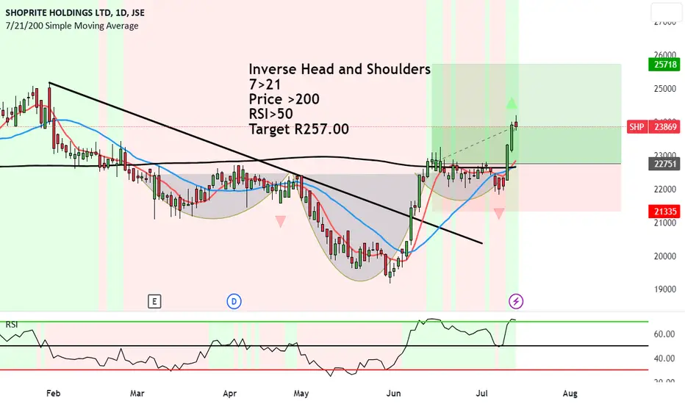Click the 40.00 RSI scale label
The image size is (685, 404).
pyautogui.click(x=664, y=358)
